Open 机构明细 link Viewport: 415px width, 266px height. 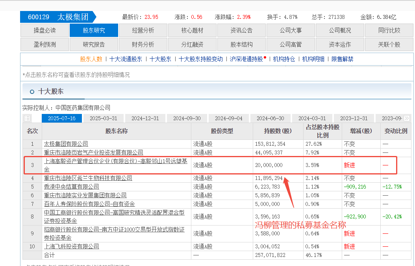click(x=313, y=59)
